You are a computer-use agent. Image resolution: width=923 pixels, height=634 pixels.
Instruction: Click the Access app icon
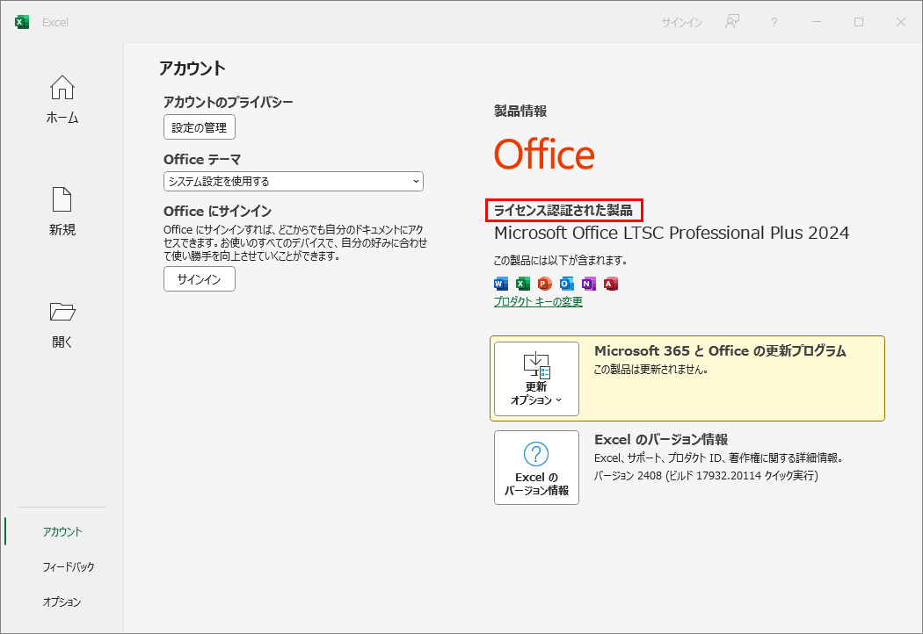pos(611,284)
